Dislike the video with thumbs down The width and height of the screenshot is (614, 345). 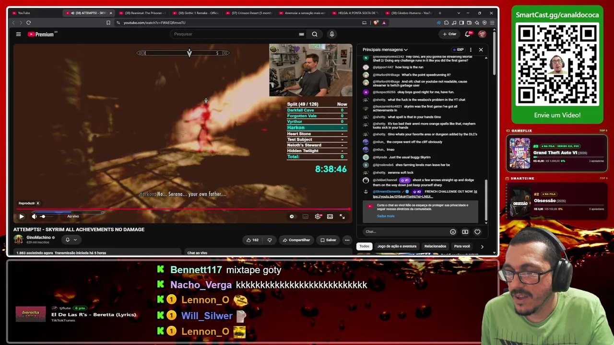pyautogui.click(x=270, y=240)
